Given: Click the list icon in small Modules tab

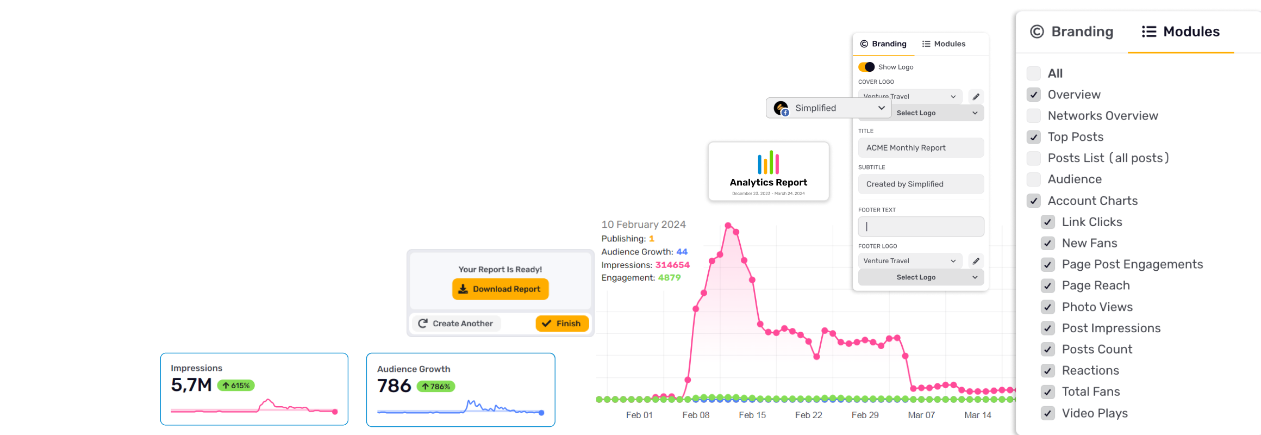Looking at the screenshot, I should [x=926, y=44].
